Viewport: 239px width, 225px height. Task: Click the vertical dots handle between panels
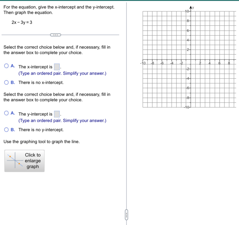tap(126, 215)
